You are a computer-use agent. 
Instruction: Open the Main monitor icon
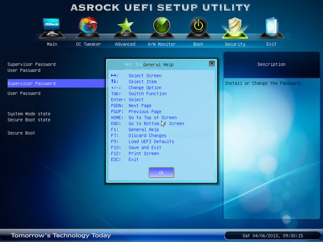tap(51, 28)
